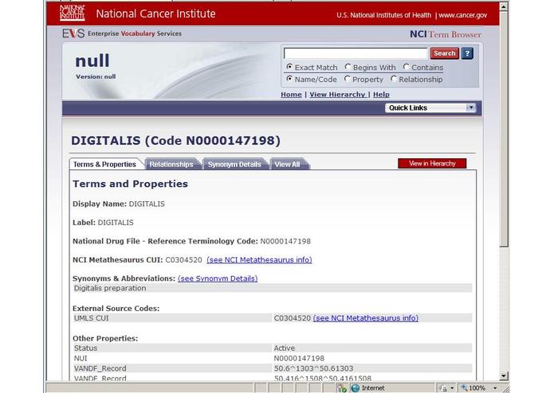Open the Synonym Details tab

point(234,164)
